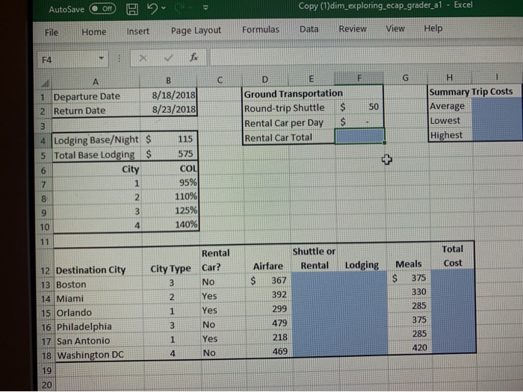Click the Name Box showing F4
This screenshot has height=392, width=523.
click(69, 60)
